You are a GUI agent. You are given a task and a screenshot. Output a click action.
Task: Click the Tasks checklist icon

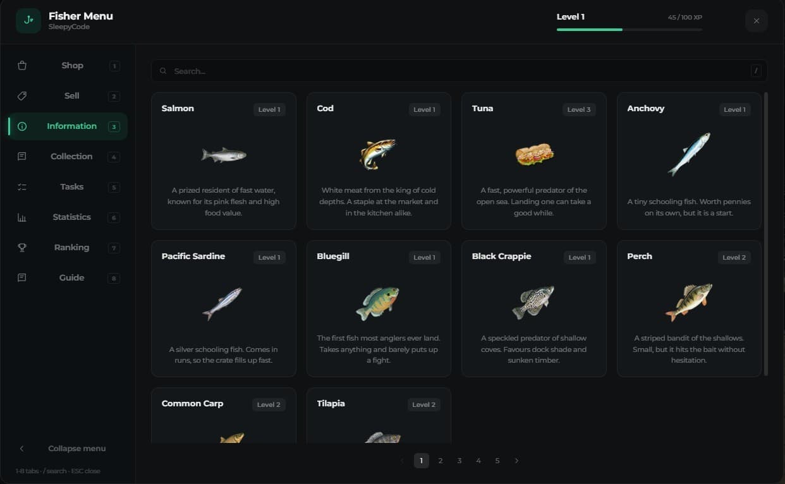(x=22, y=187)
